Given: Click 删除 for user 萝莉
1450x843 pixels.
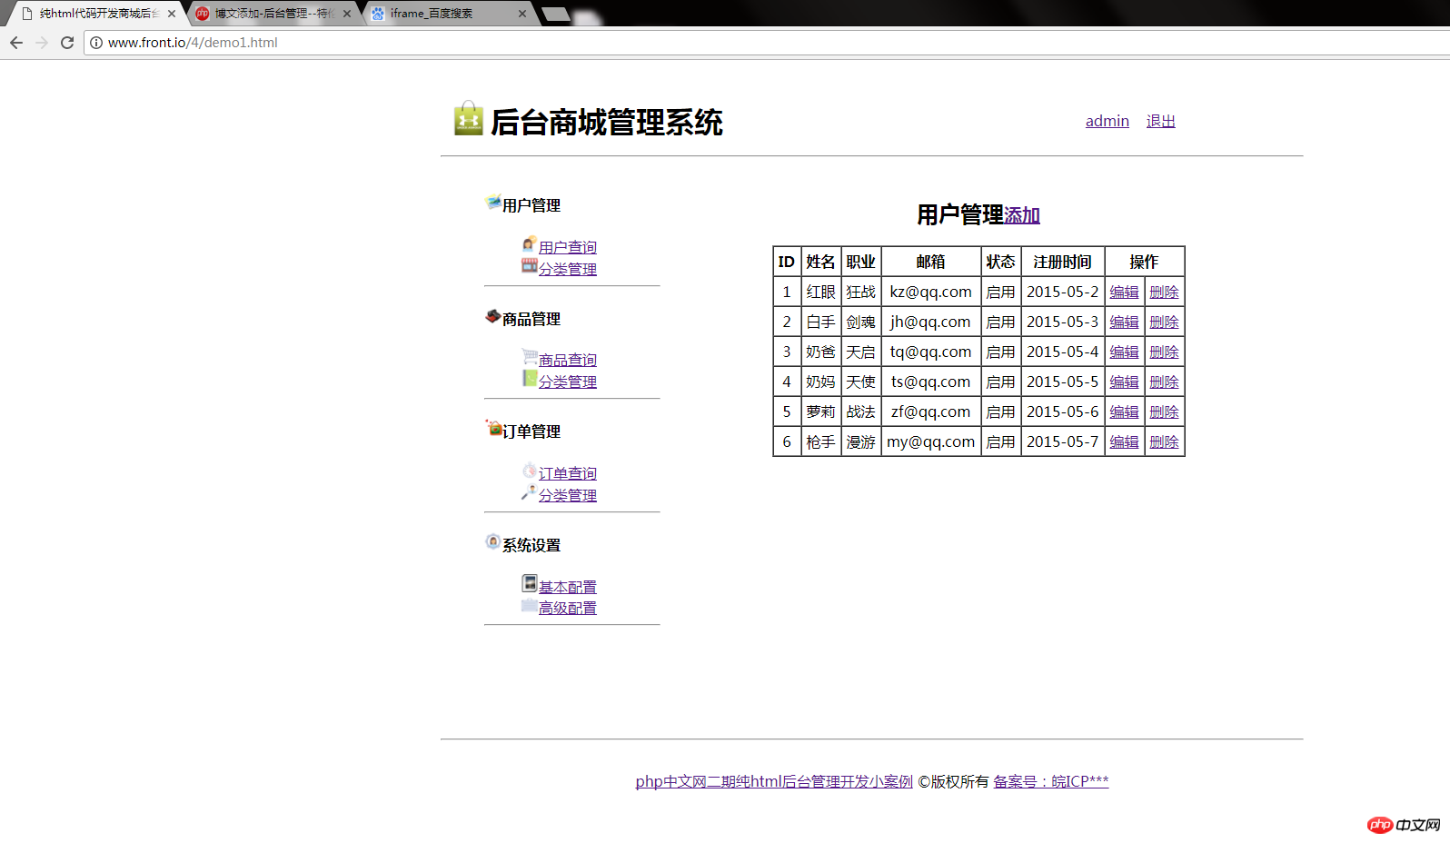Looking at the screenshot, I should pos(1164,412).
